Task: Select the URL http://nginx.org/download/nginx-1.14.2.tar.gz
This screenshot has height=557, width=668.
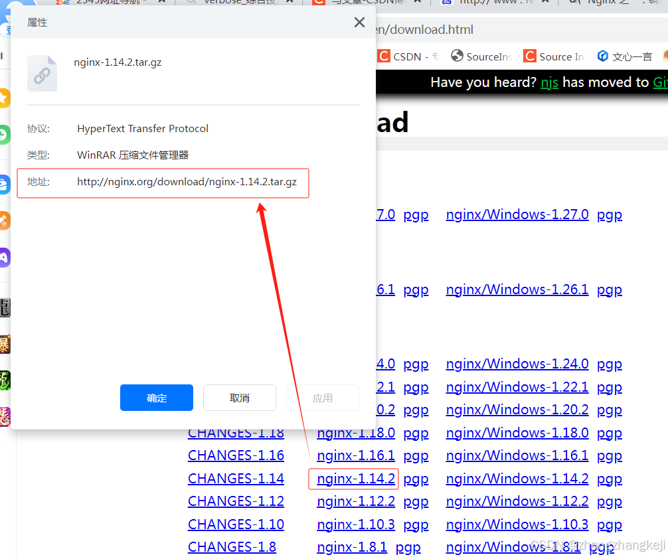Action: 187,182
